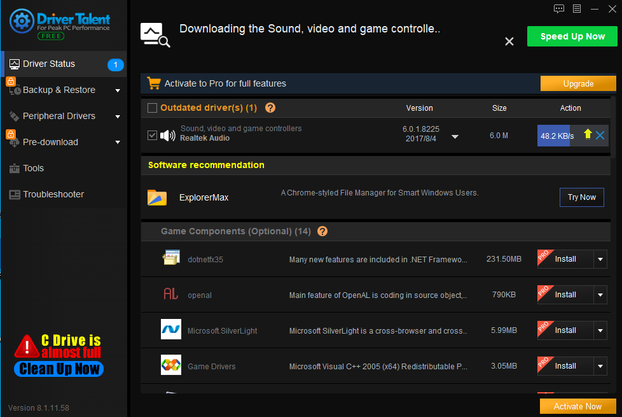622x417 pixels.
Task: Open the title bar menu list icon
Action: [577, 9]
